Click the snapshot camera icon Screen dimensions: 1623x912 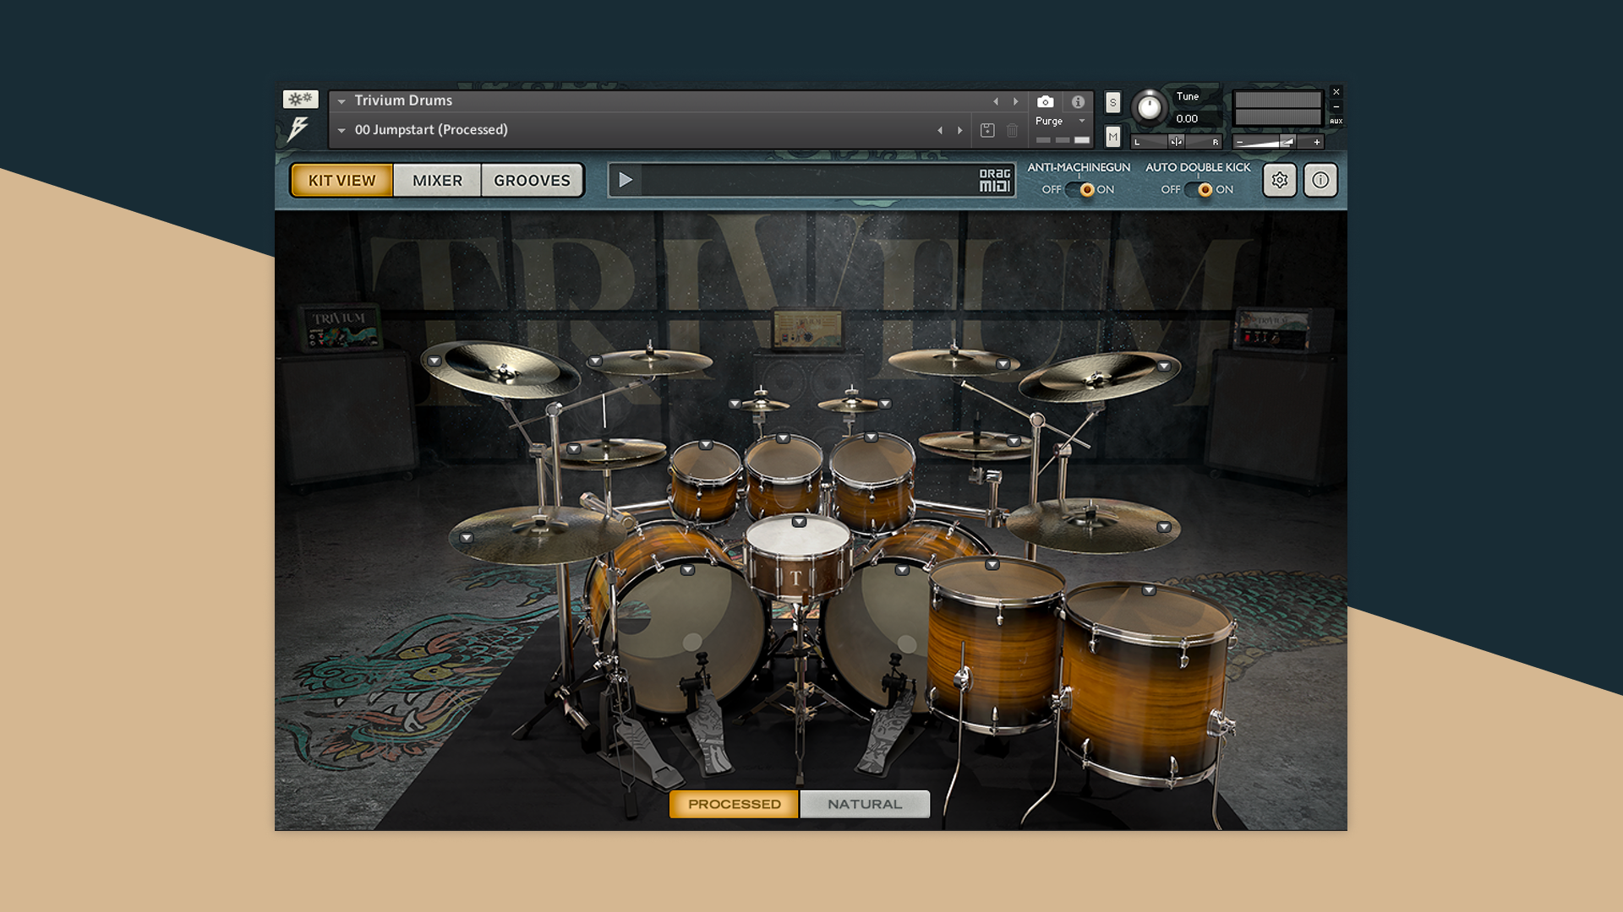1046,101
